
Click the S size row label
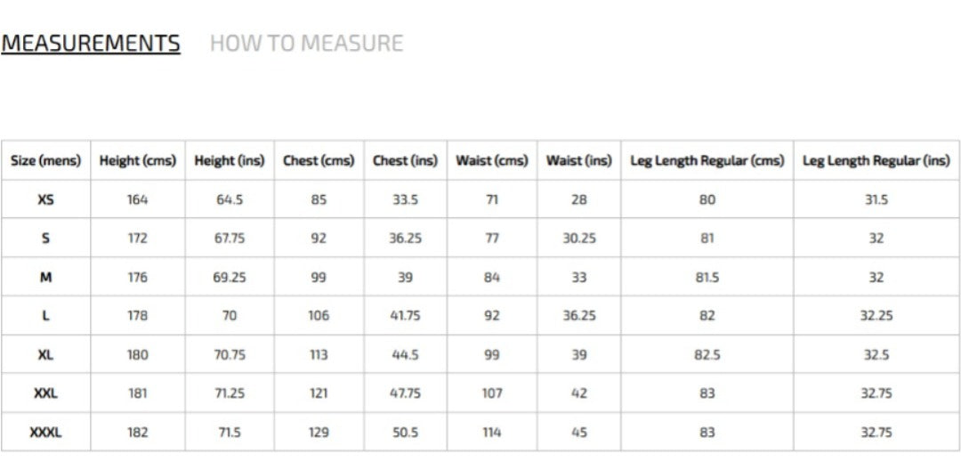coord(45,238)
